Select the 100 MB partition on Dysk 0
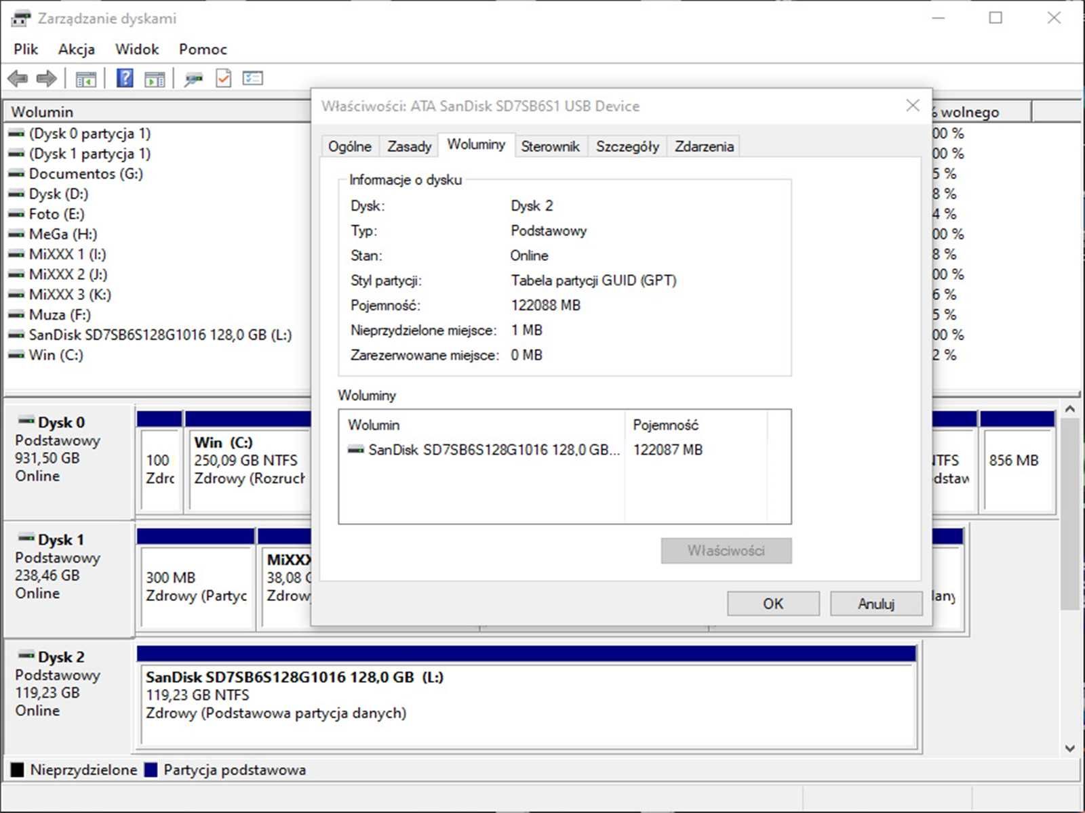The height and width of the screenshot is (813, 1085). tap(159, 461)
